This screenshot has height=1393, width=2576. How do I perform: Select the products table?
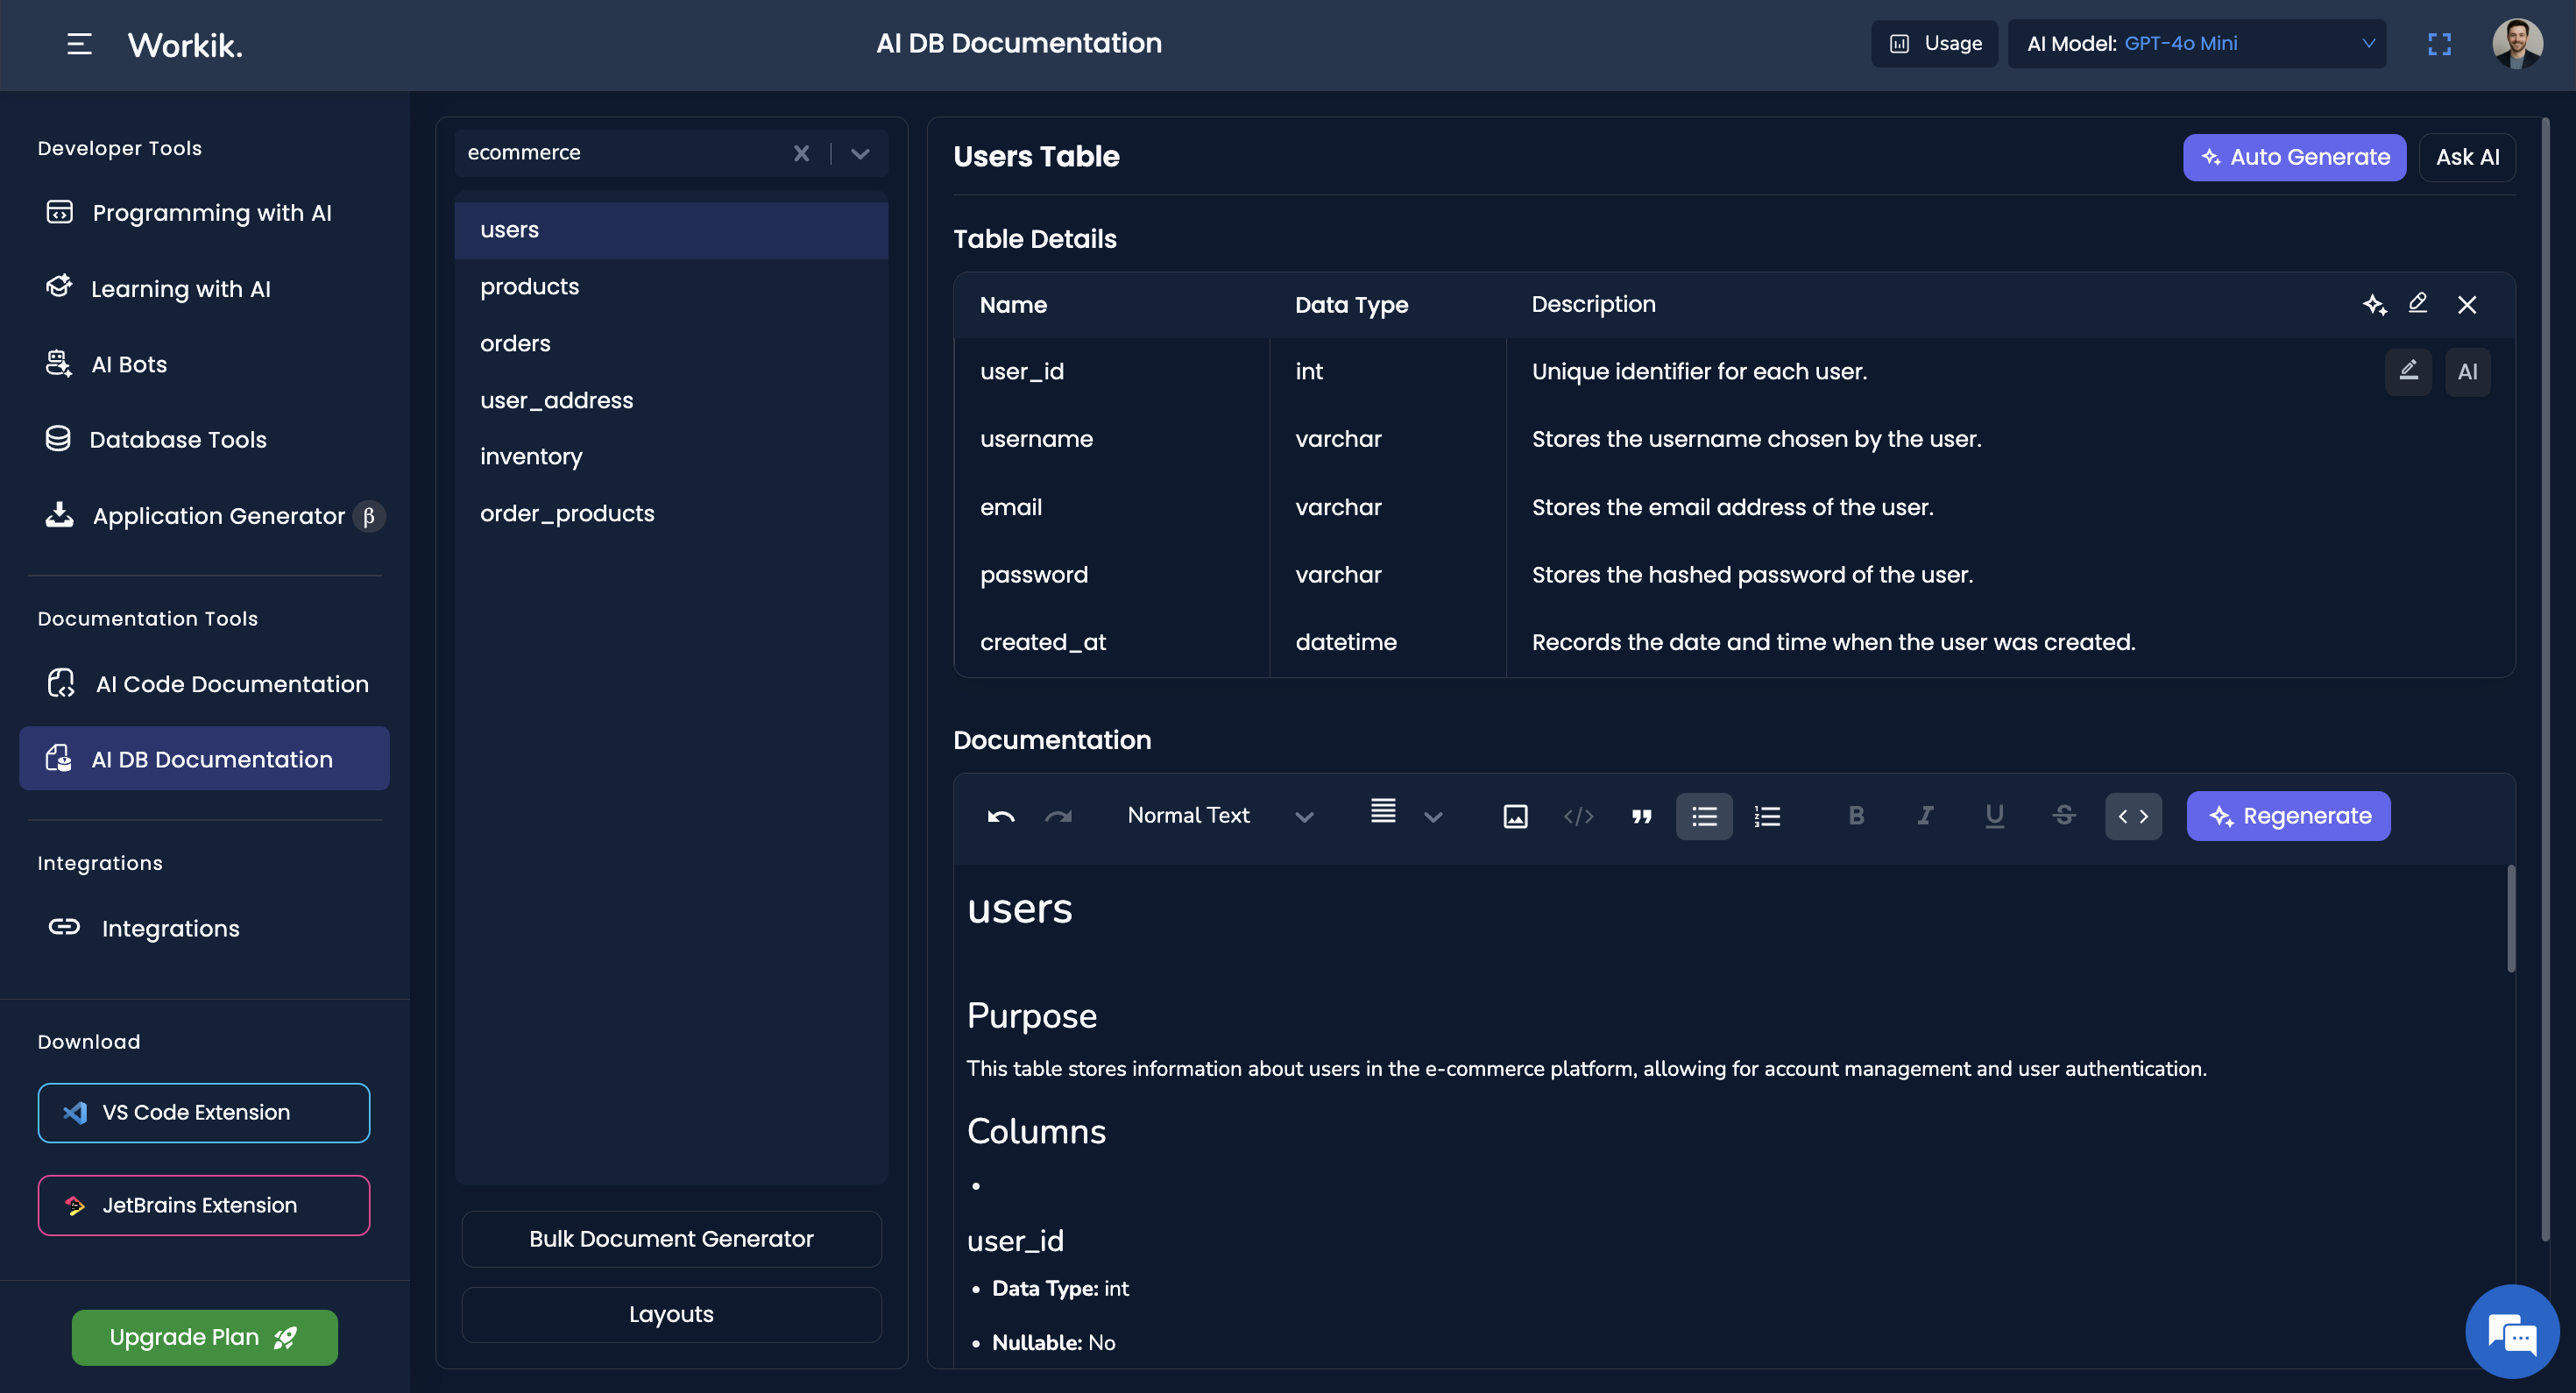pyautogui.click(x=529, y=286)
